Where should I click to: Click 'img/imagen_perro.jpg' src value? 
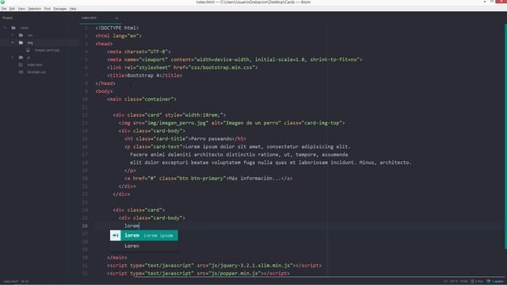(x=177, y=123)
